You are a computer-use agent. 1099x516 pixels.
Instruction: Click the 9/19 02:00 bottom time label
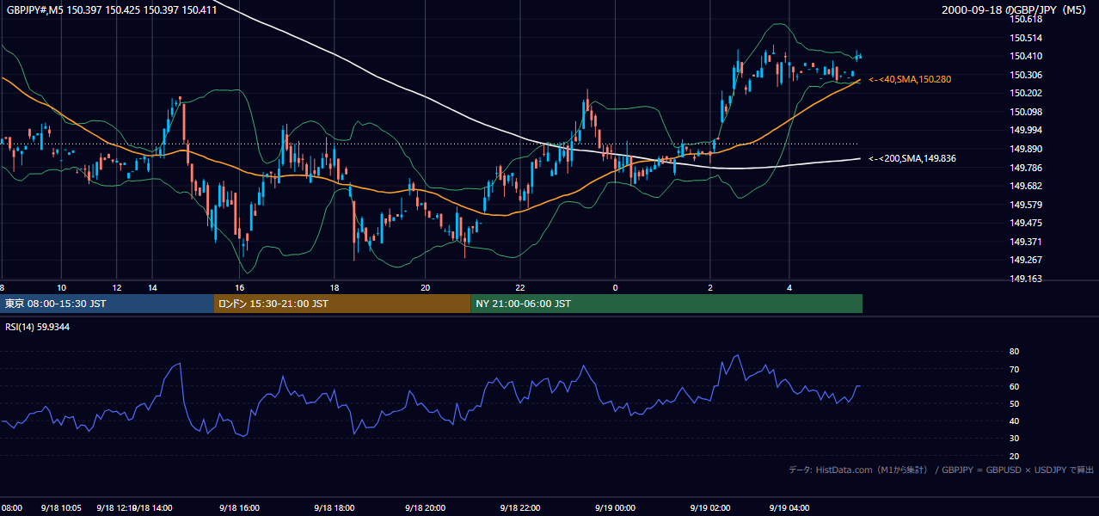pyautogui.click(x=709, y=508)
